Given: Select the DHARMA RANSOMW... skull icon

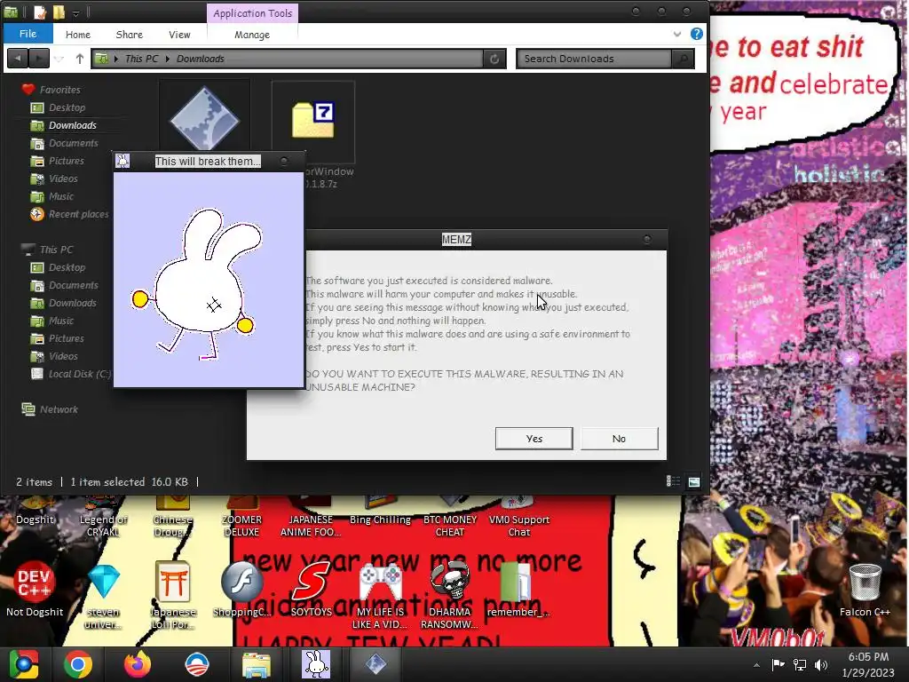Looking at the screenshot, I should click(x=449, y=596).
